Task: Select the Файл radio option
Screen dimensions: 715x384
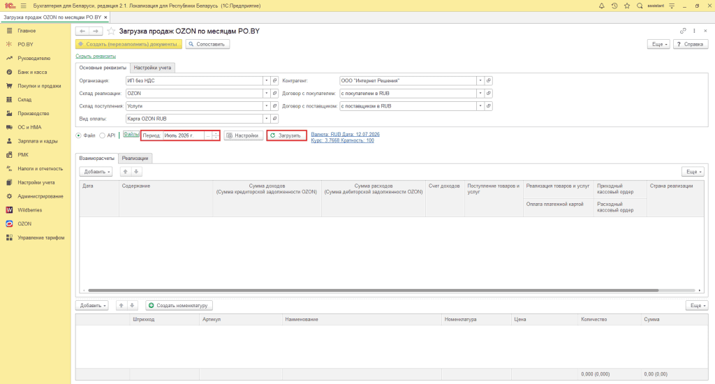Action: click(78, 135)
